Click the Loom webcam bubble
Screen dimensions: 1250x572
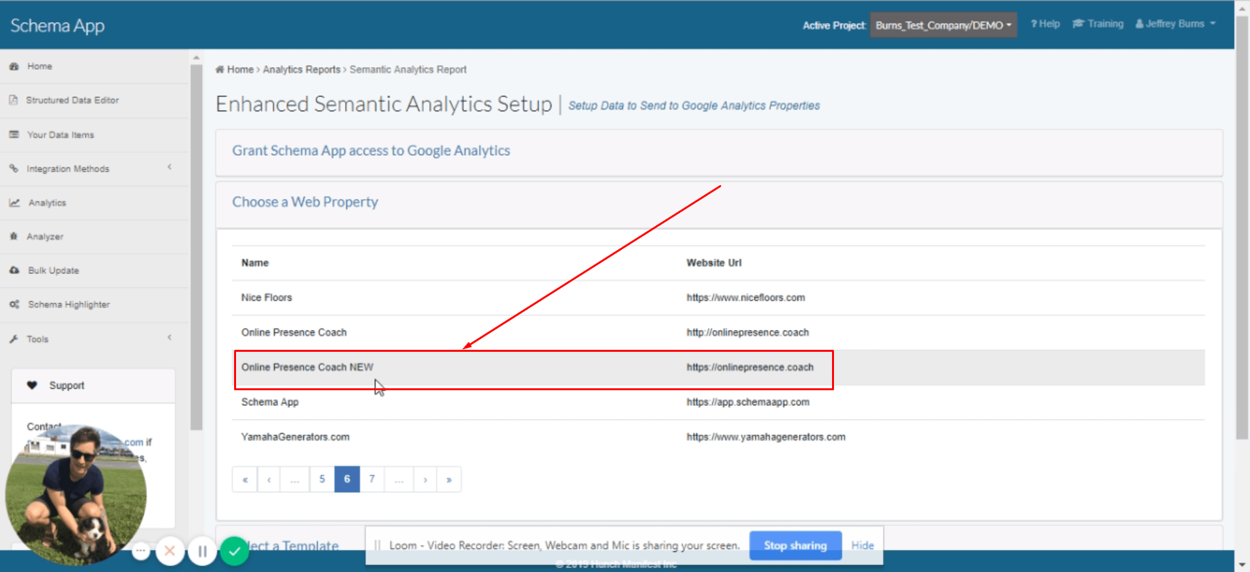[76, 495]
